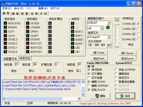
Task: Click the PROGISP title bar app icon
Action: point(3,4)
